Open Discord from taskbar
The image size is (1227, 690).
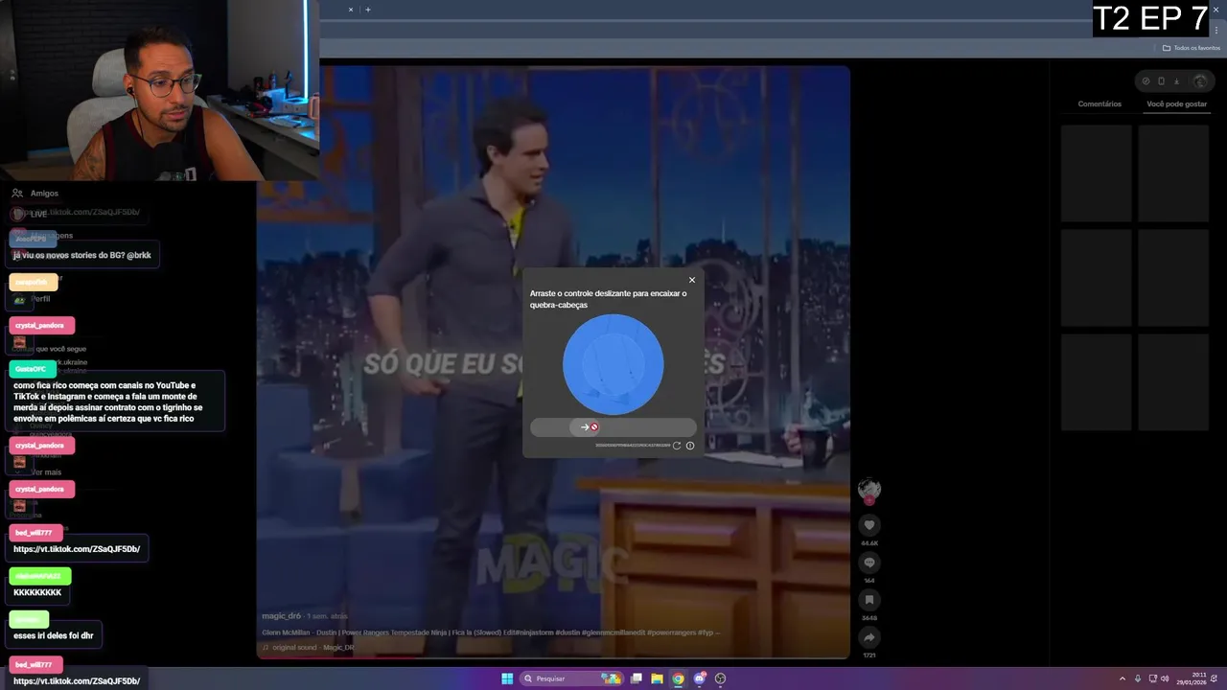699,678
